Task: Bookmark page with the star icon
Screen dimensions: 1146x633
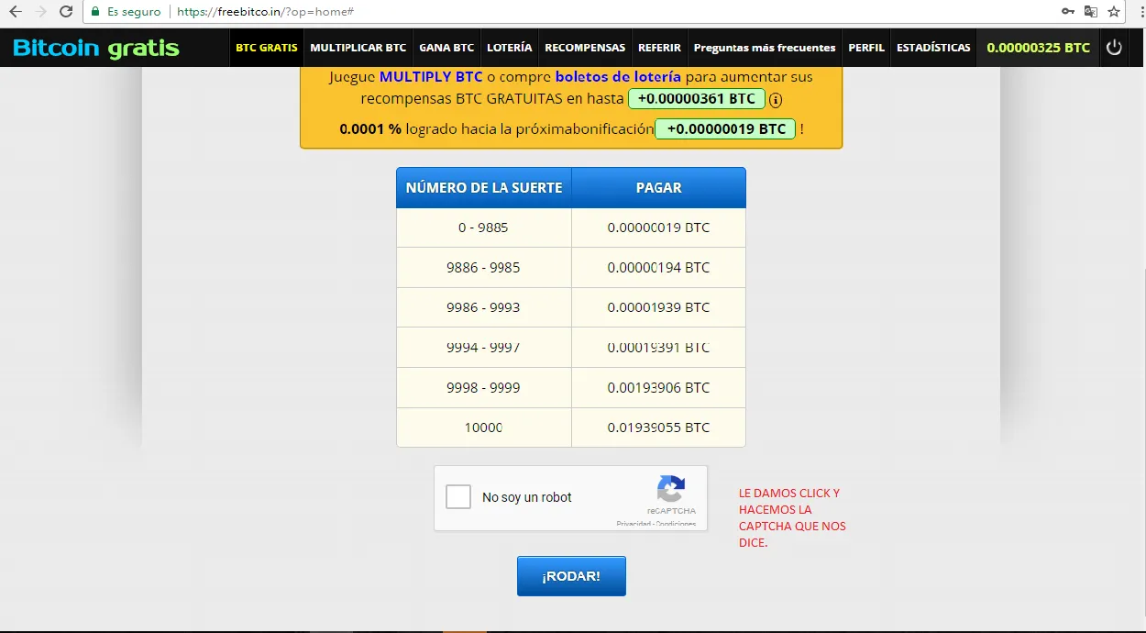Action: click(x=1115, y=12)
